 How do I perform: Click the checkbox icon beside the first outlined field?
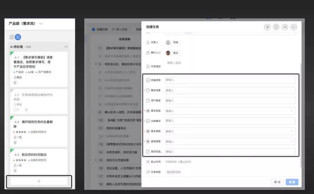[148, 80]
